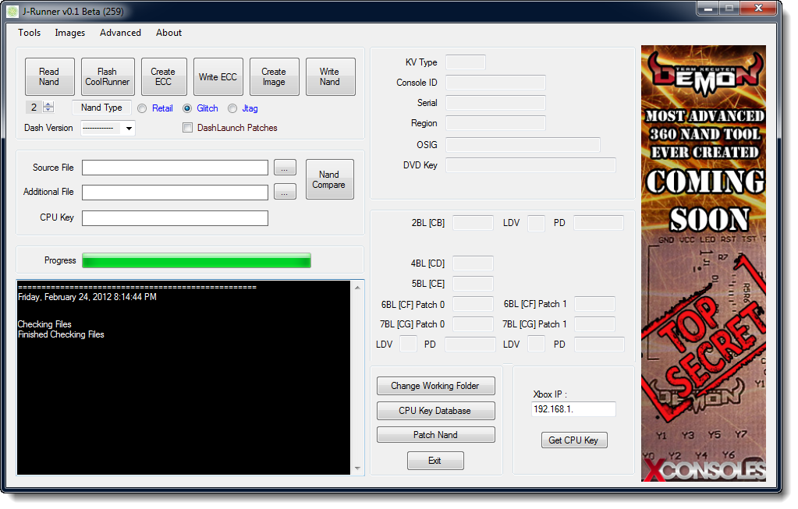Click the KV Type field
The image size is (798, 509).
466,62
